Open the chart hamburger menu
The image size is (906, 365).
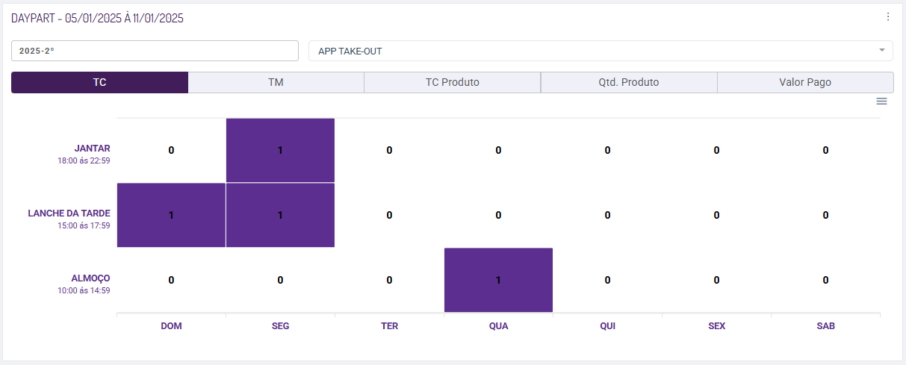click(x=881, y=102)
